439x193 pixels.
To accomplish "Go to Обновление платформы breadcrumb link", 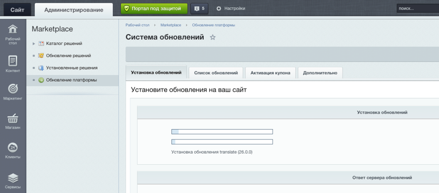I will click(213, 25).
